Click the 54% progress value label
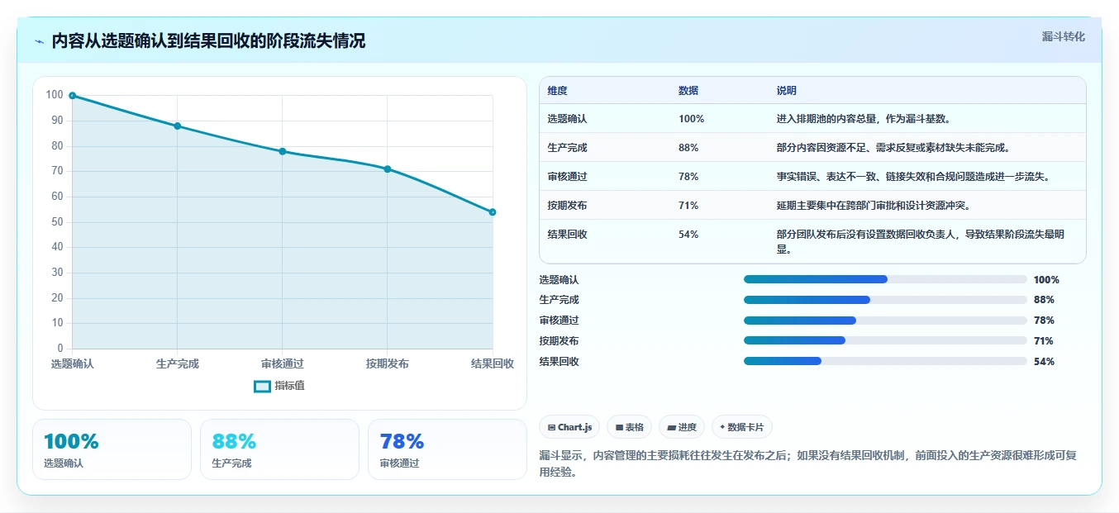 point(1044,362)
